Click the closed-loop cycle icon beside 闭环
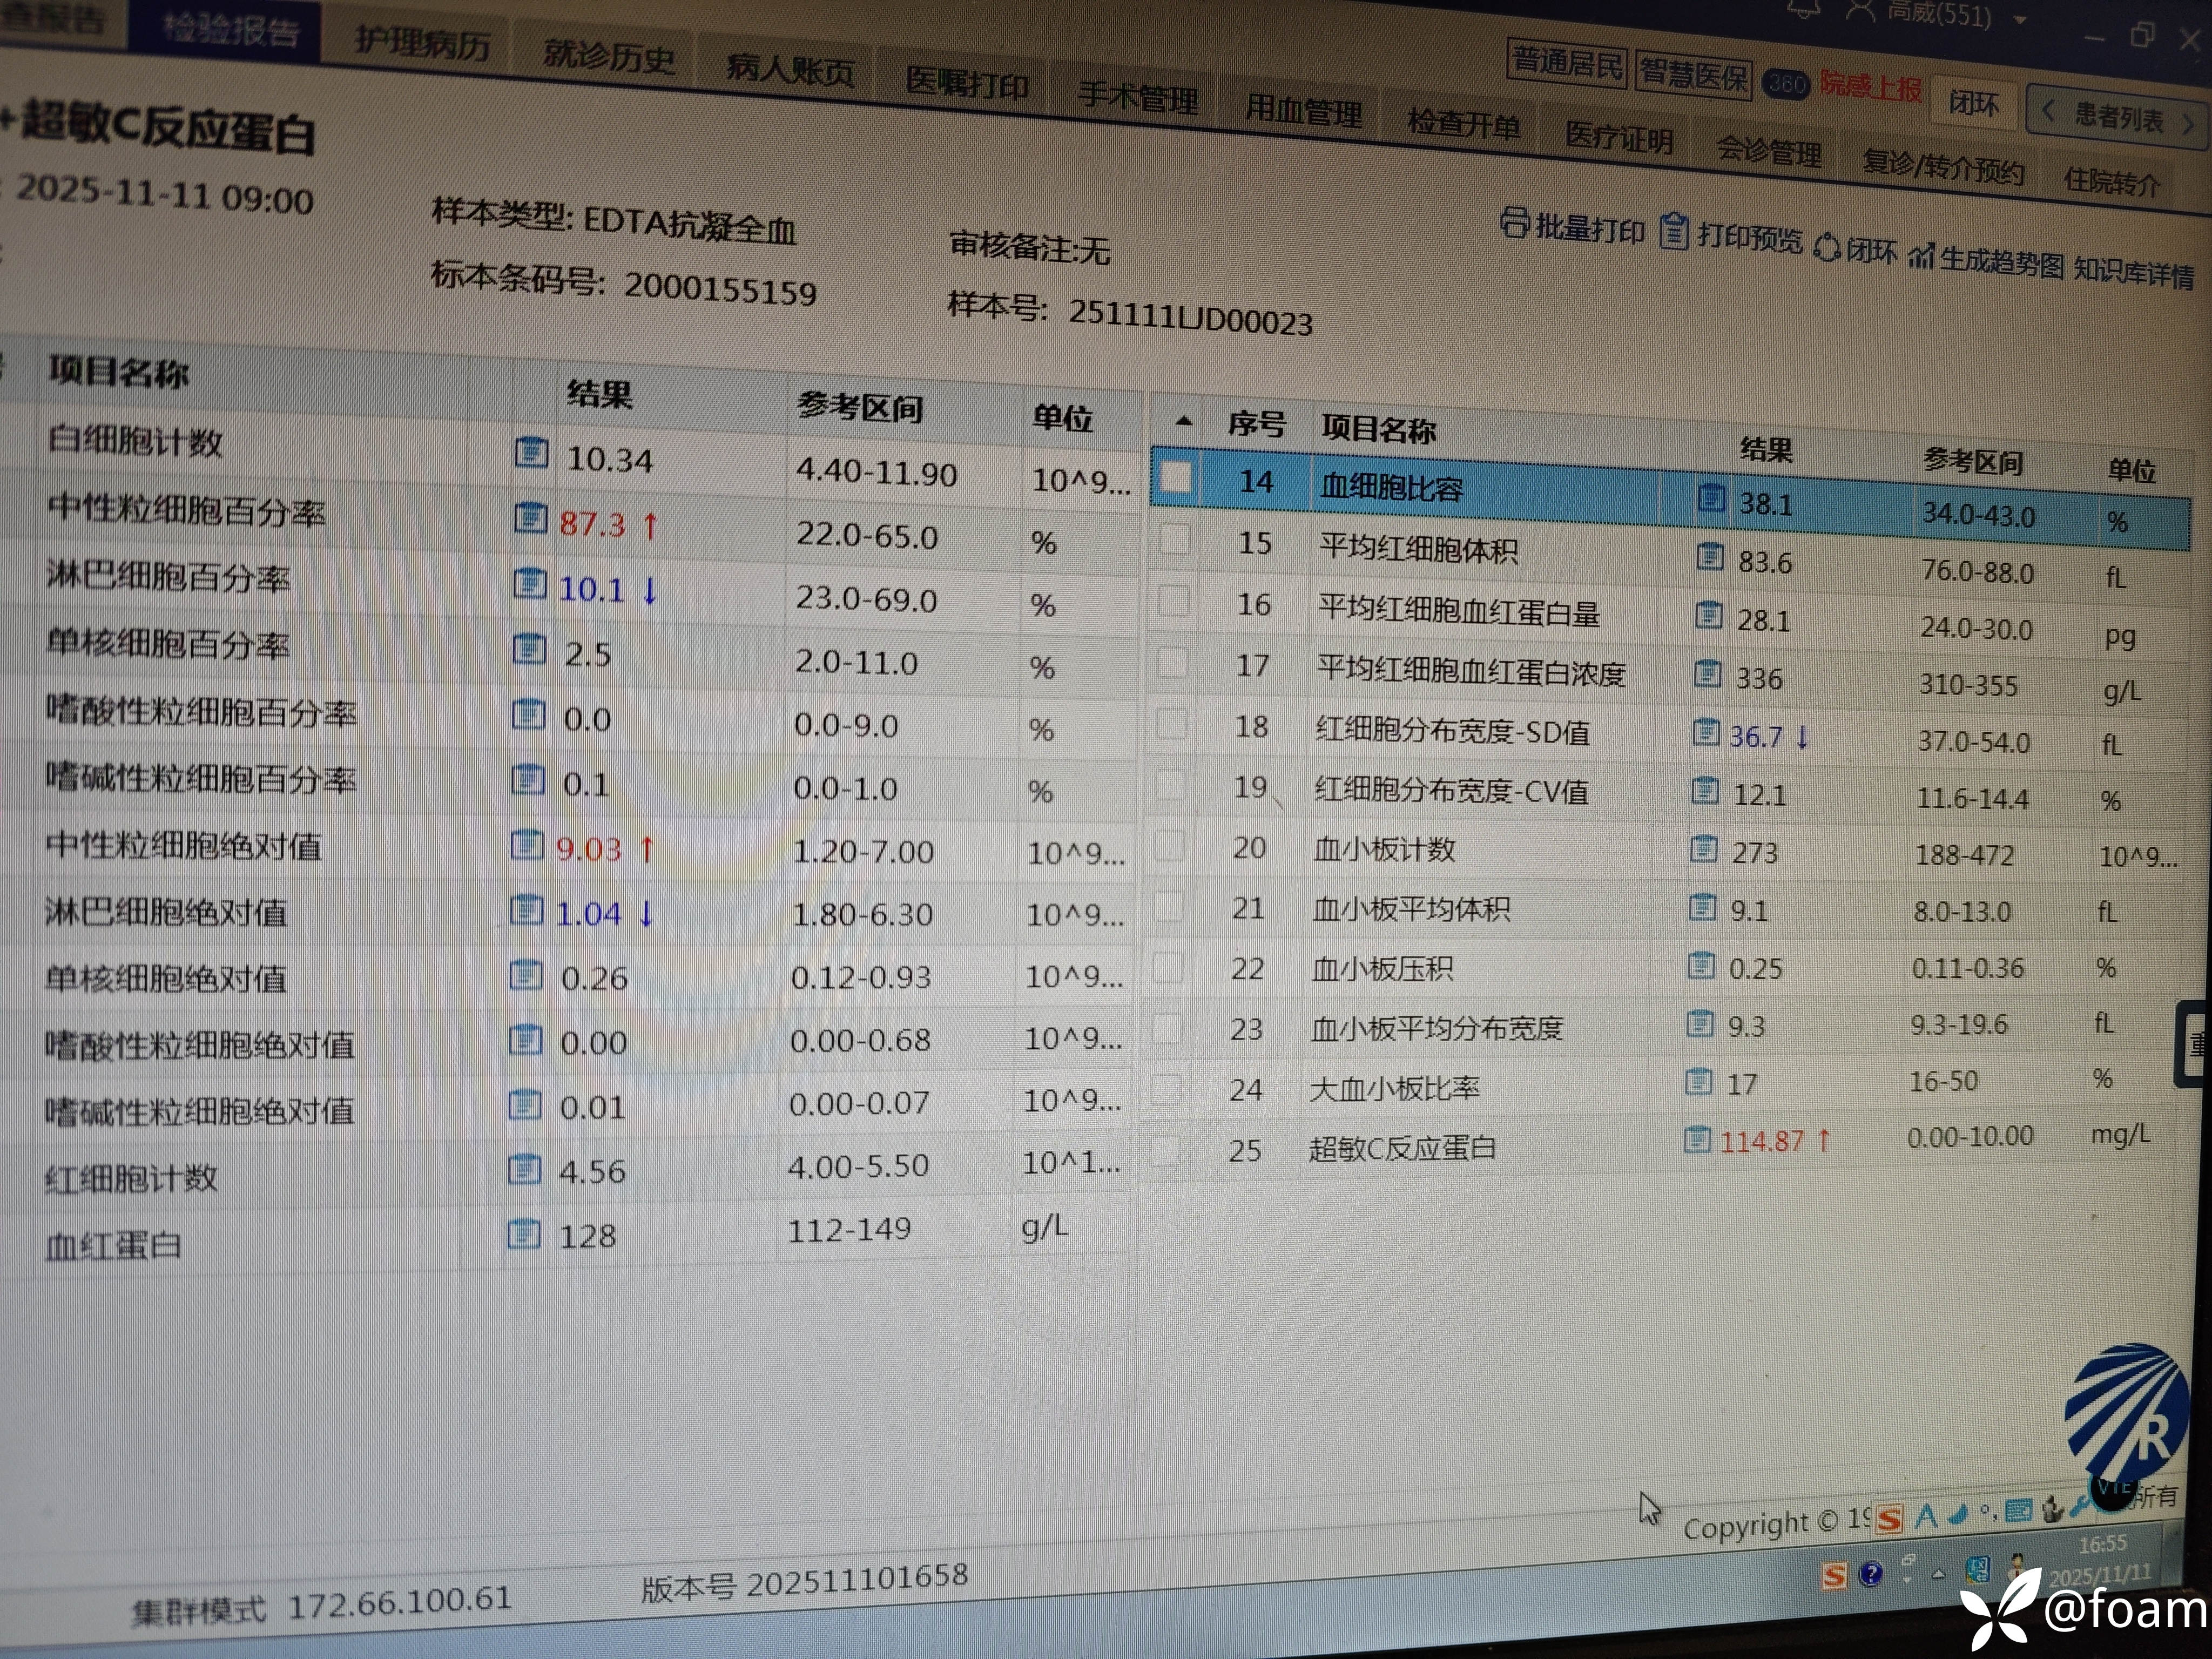The image size is (2212, 1659). click(1827, 246)
